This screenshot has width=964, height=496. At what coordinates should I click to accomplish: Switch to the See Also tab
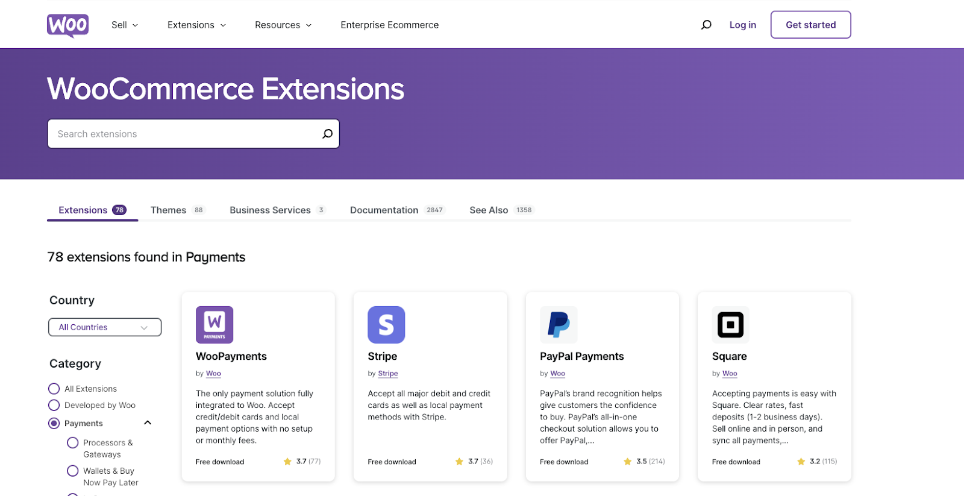pos(502,210)
